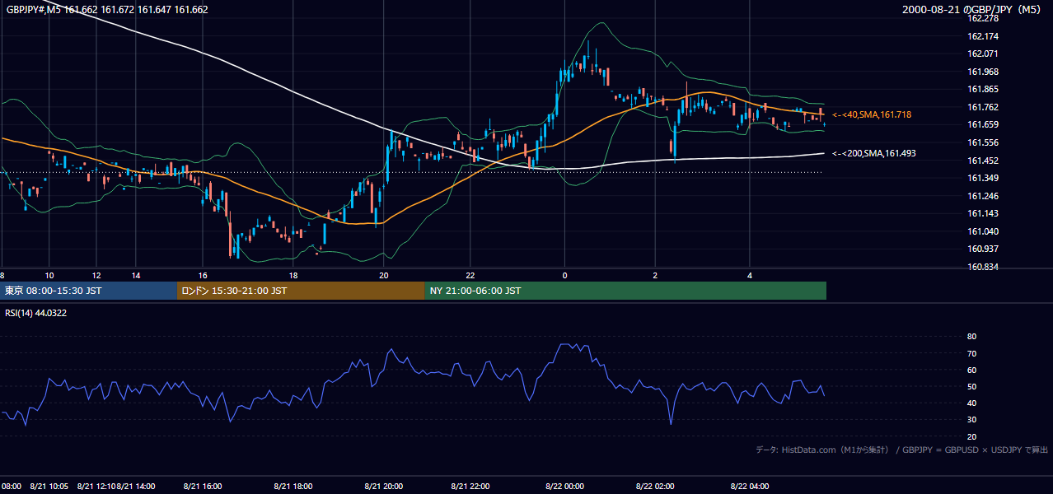Image resolution: width=1053 pixels, height=494 pixels.
Task: Click the 8/21 18:00 bottom time label
Action: click(293, 487)
